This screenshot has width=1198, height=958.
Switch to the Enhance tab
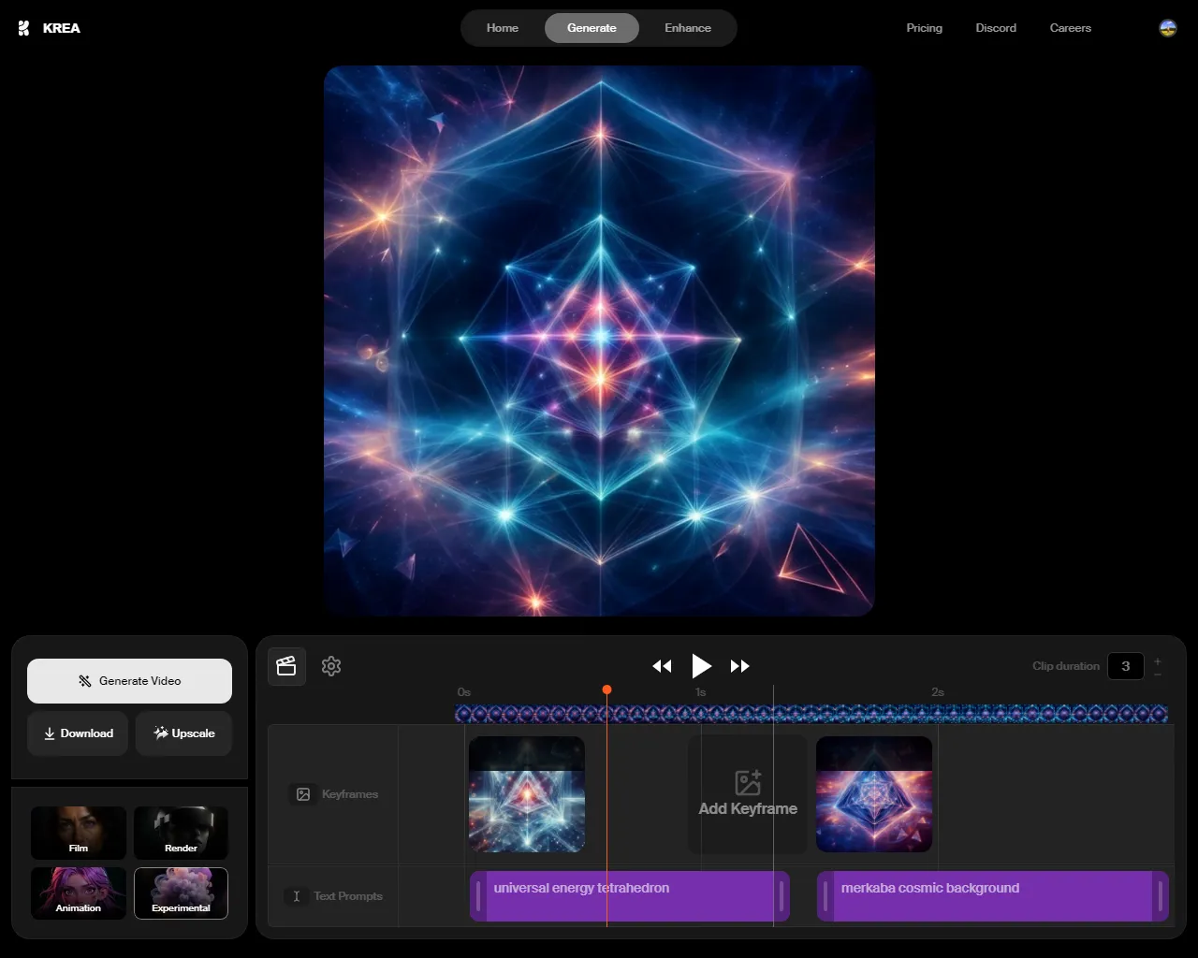click(x=688, y=28)
